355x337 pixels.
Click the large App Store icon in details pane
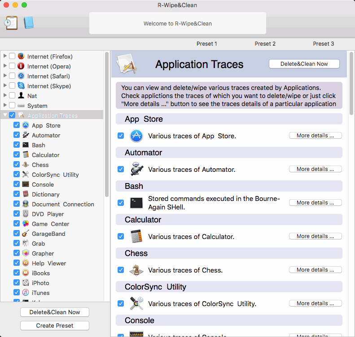136,136
